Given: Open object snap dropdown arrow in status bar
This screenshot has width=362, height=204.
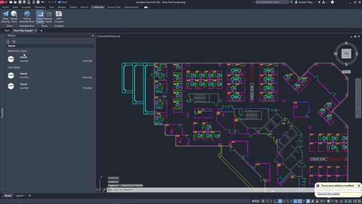Looking at the screenshot, I should point(304,202).
